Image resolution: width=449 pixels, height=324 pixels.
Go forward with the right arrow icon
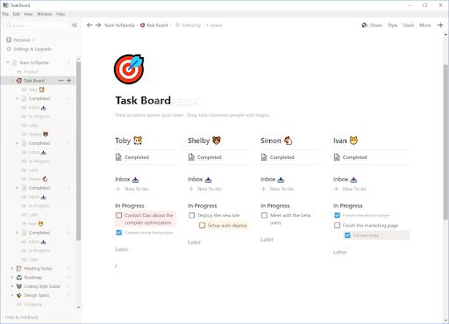[x=98, y=25]
